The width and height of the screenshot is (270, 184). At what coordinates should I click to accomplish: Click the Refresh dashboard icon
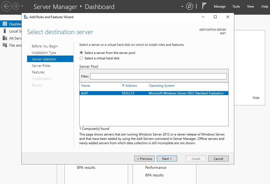[x=189, y=7]
